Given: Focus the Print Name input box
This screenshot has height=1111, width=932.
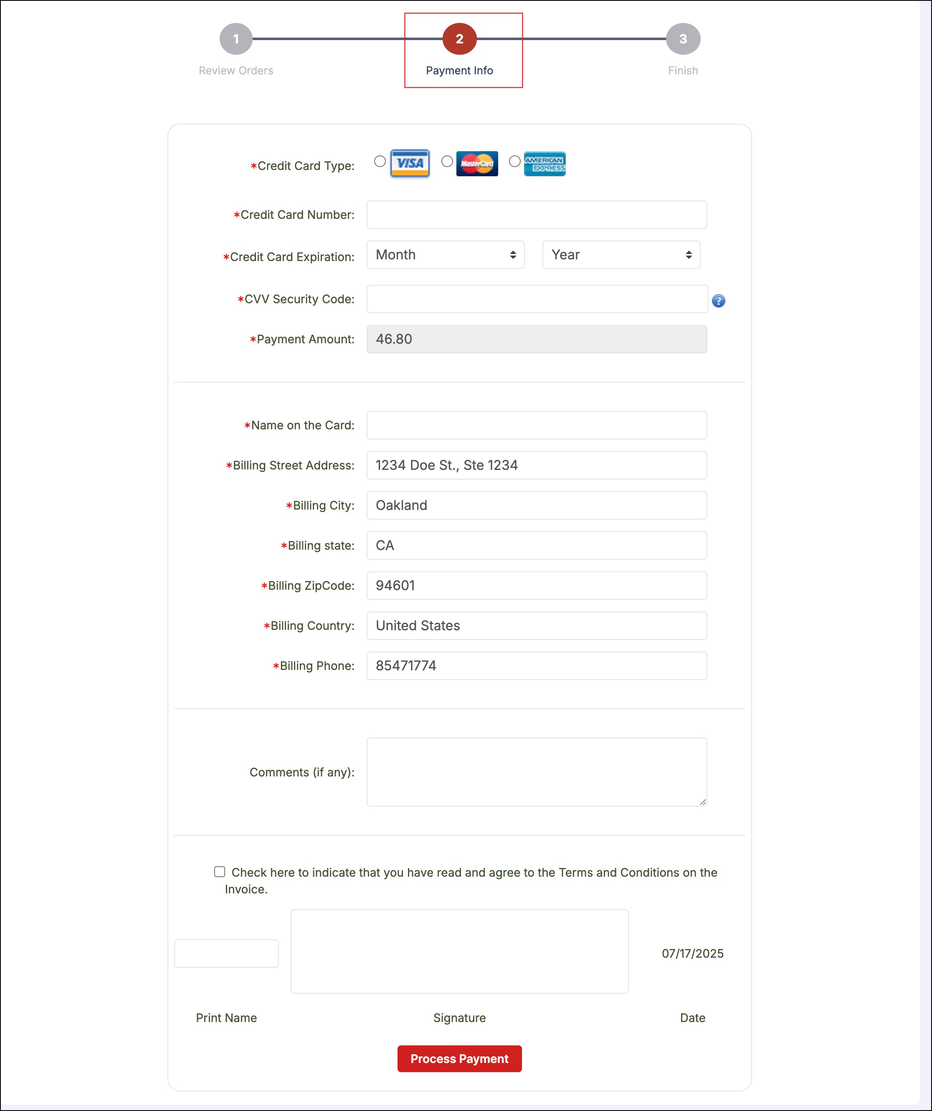Looking at the screenshot, I should click(x=226, y=954).
